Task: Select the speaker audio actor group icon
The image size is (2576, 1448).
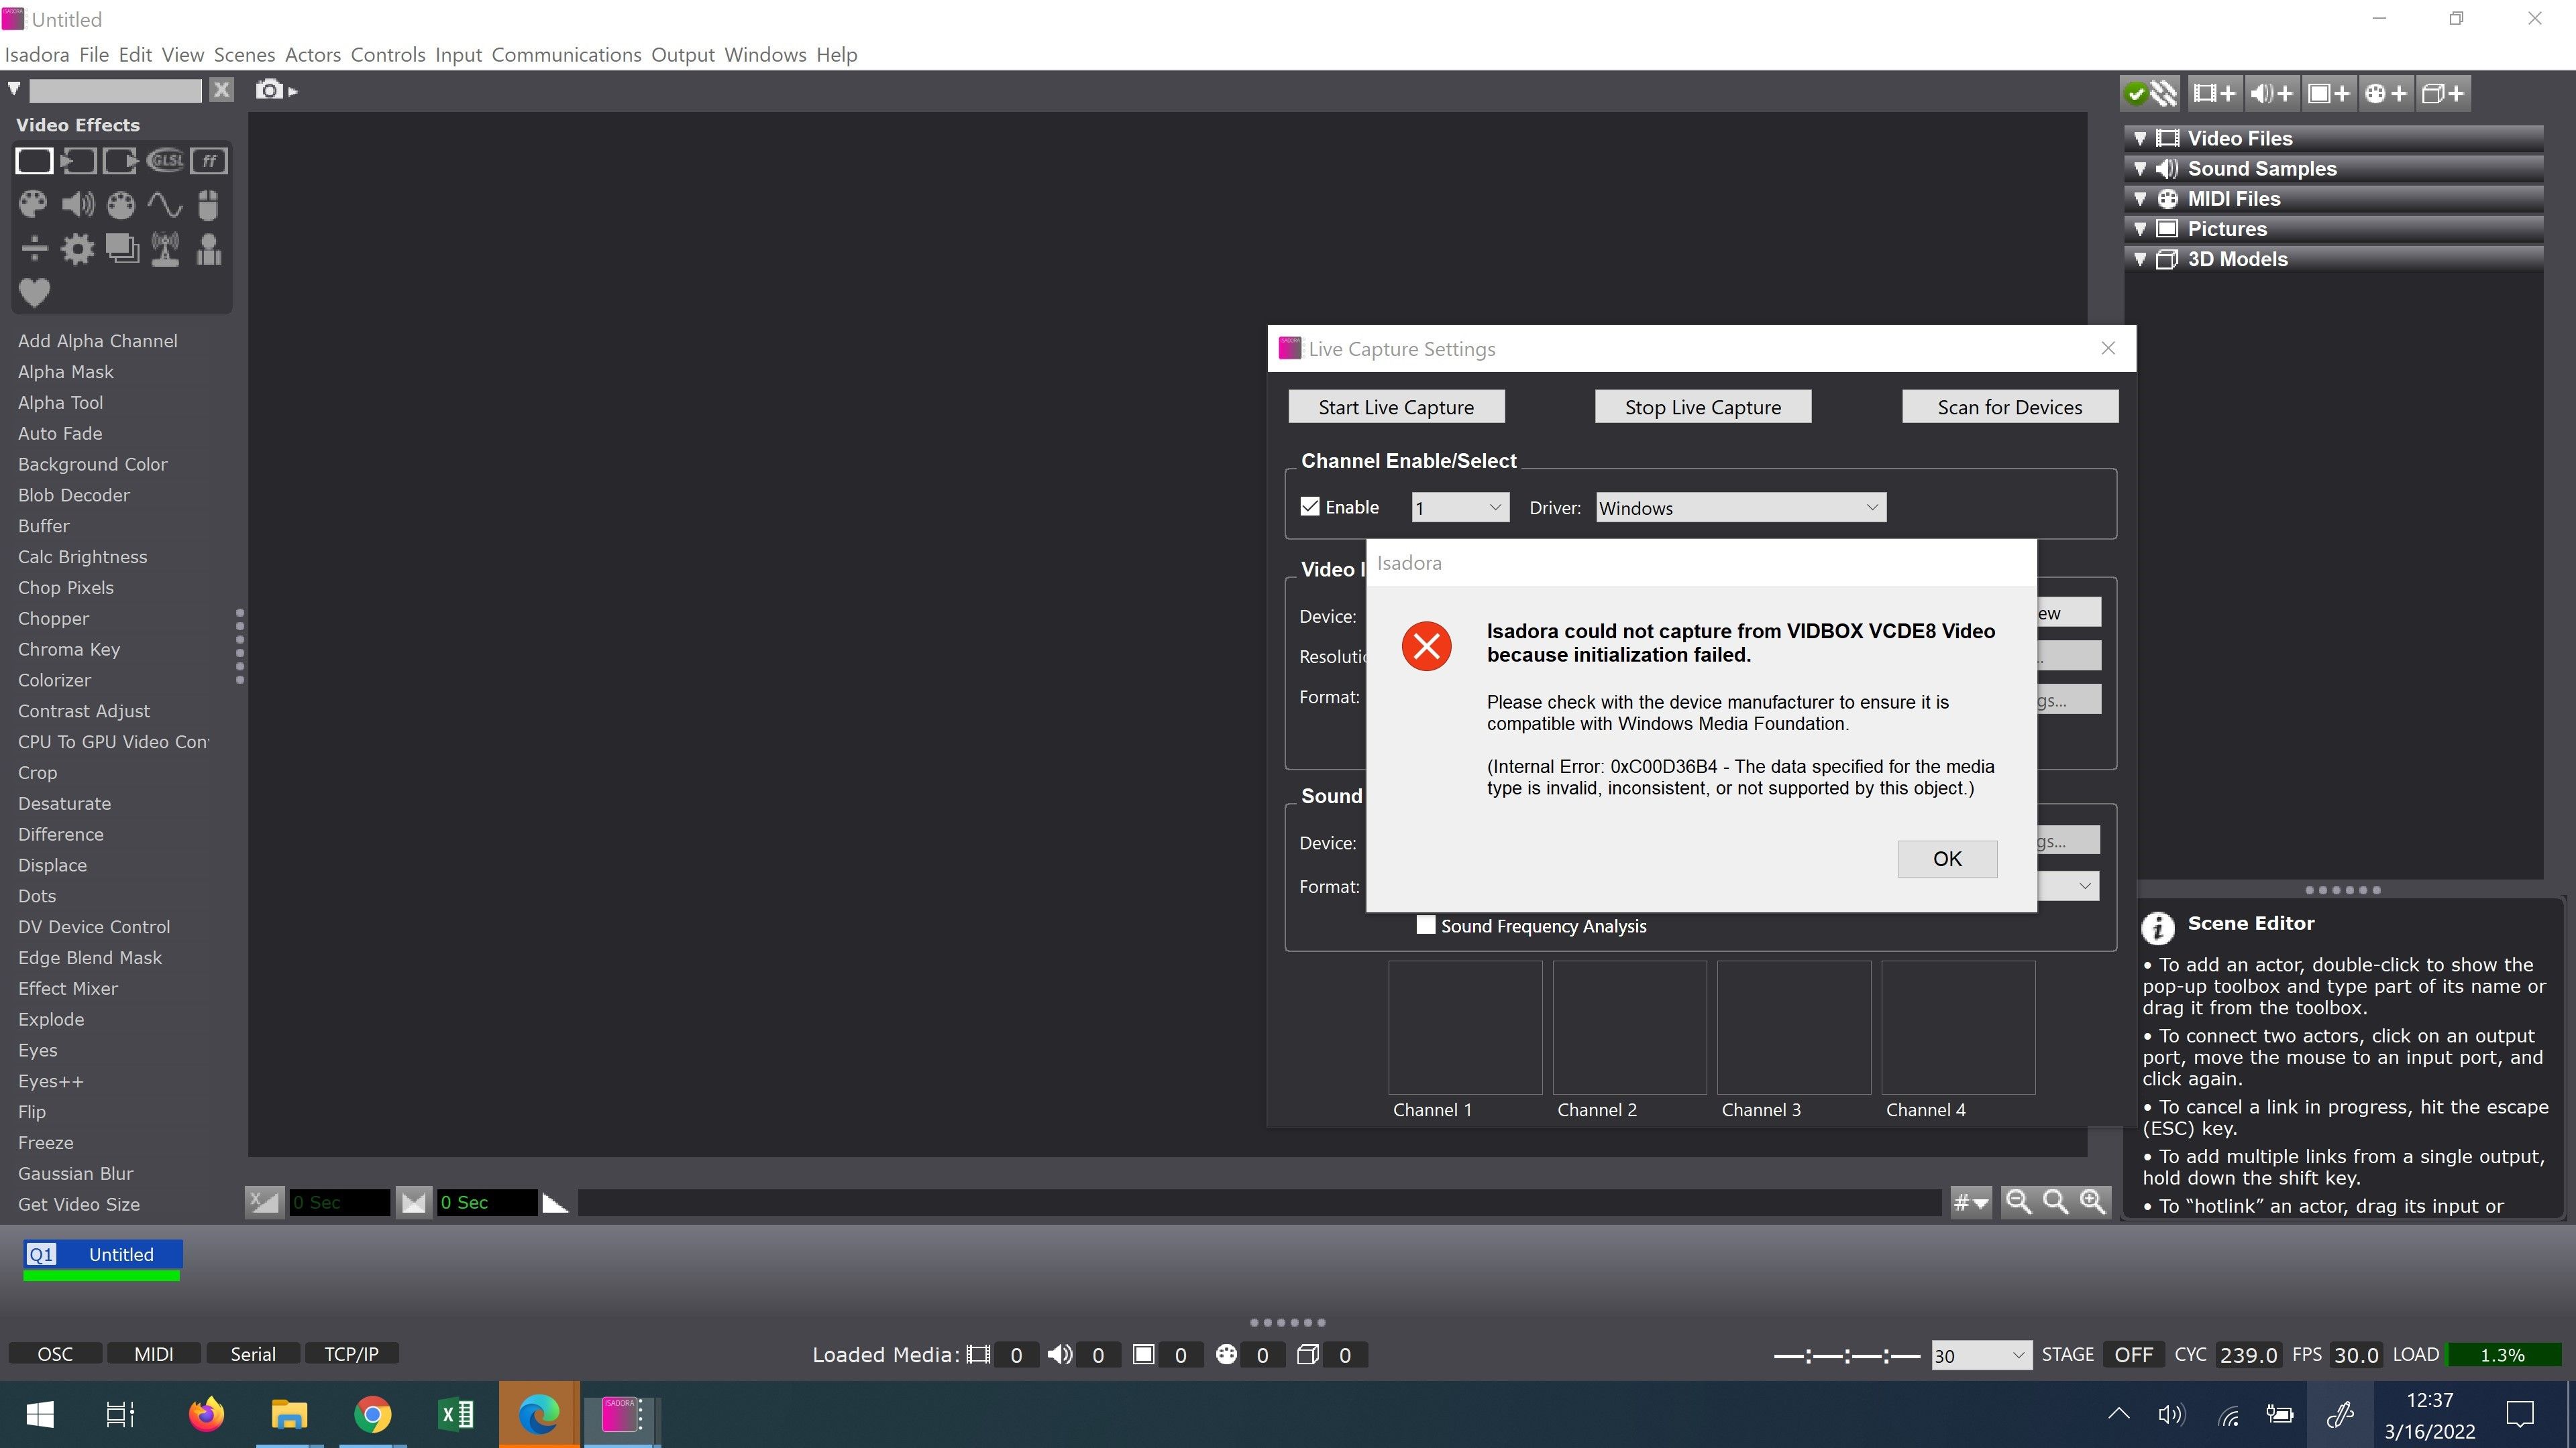Action: 77,205
